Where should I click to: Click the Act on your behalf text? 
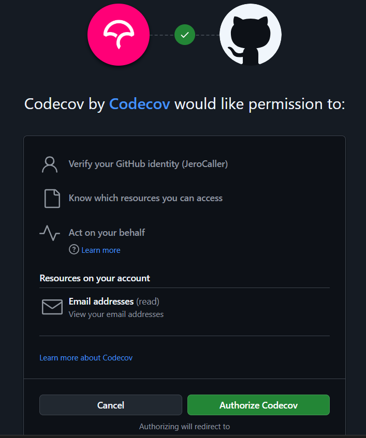pos(107,233)
